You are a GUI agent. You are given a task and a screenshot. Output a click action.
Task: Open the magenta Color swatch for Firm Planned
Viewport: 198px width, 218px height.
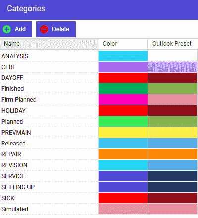tap(123, 100)
